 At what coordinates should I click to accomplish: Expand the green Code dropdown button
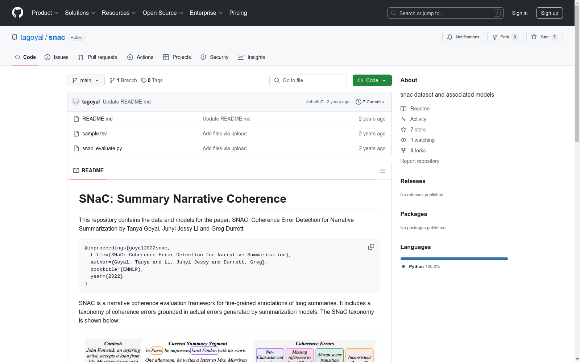pyautogui.click(x=372, y=80)
